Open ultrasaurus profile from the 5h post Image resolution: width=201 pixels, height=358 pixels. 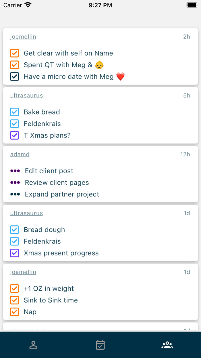click(x=26, y=96)
